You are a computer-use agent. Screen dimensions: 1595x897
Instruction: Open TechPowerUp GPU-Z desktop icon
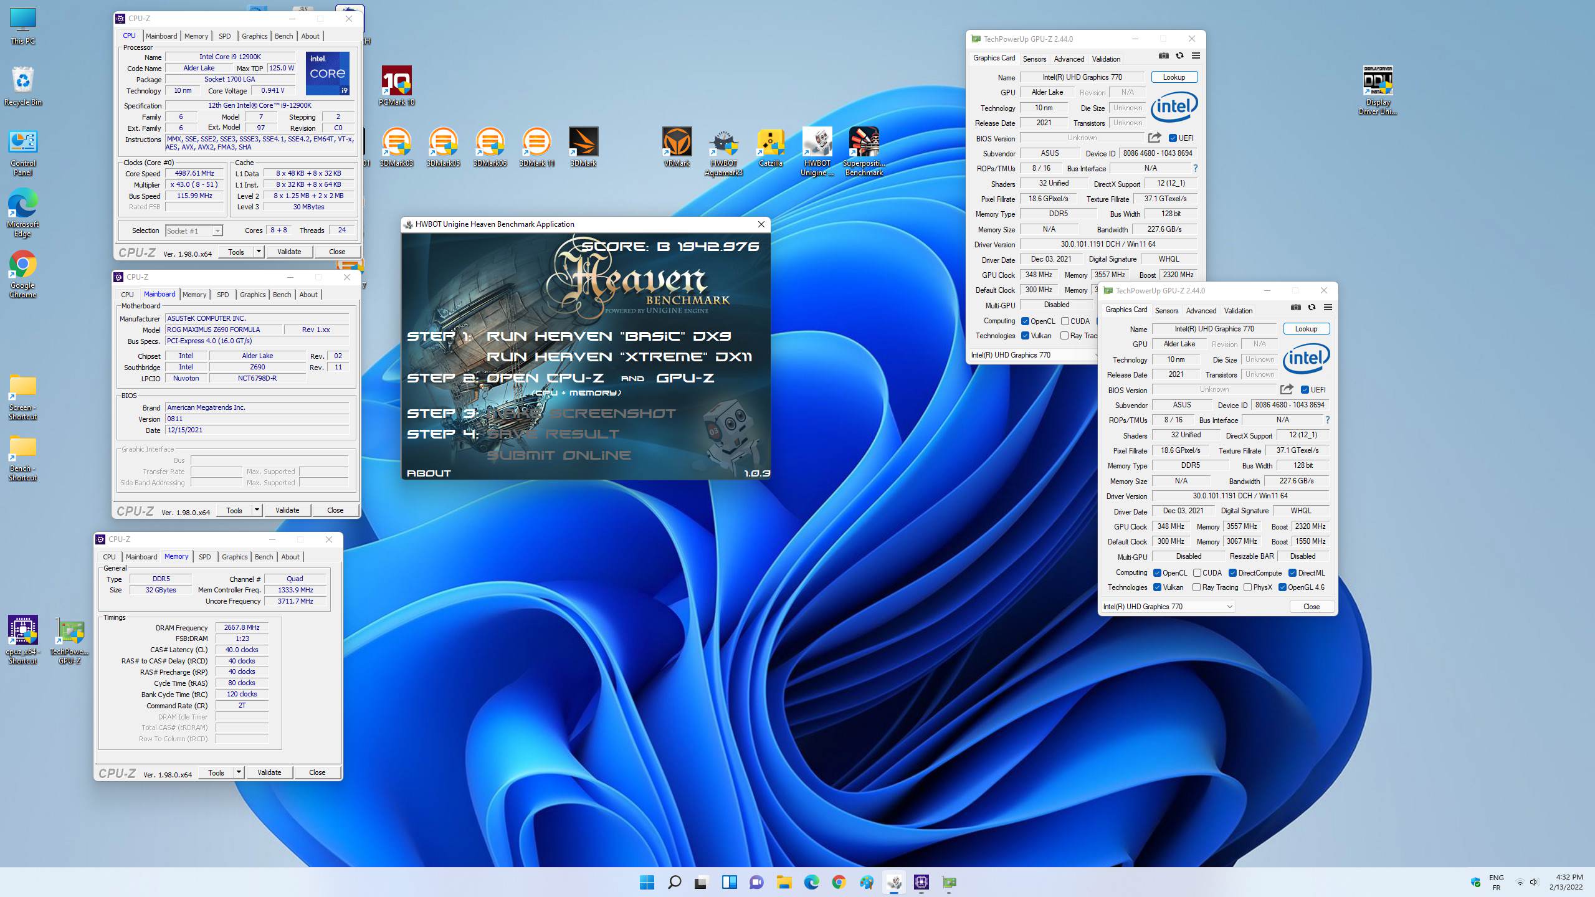69,640
